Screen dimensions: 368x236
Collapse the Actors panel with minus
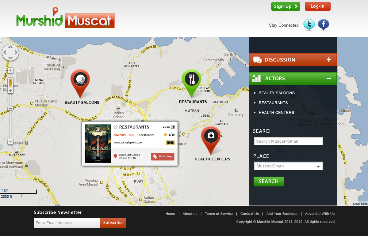[x=329, y=79]
